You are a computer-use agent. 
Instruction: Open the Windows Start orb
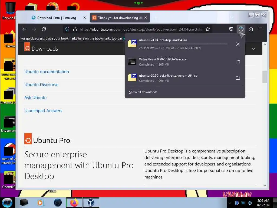(x=7, y=203)
